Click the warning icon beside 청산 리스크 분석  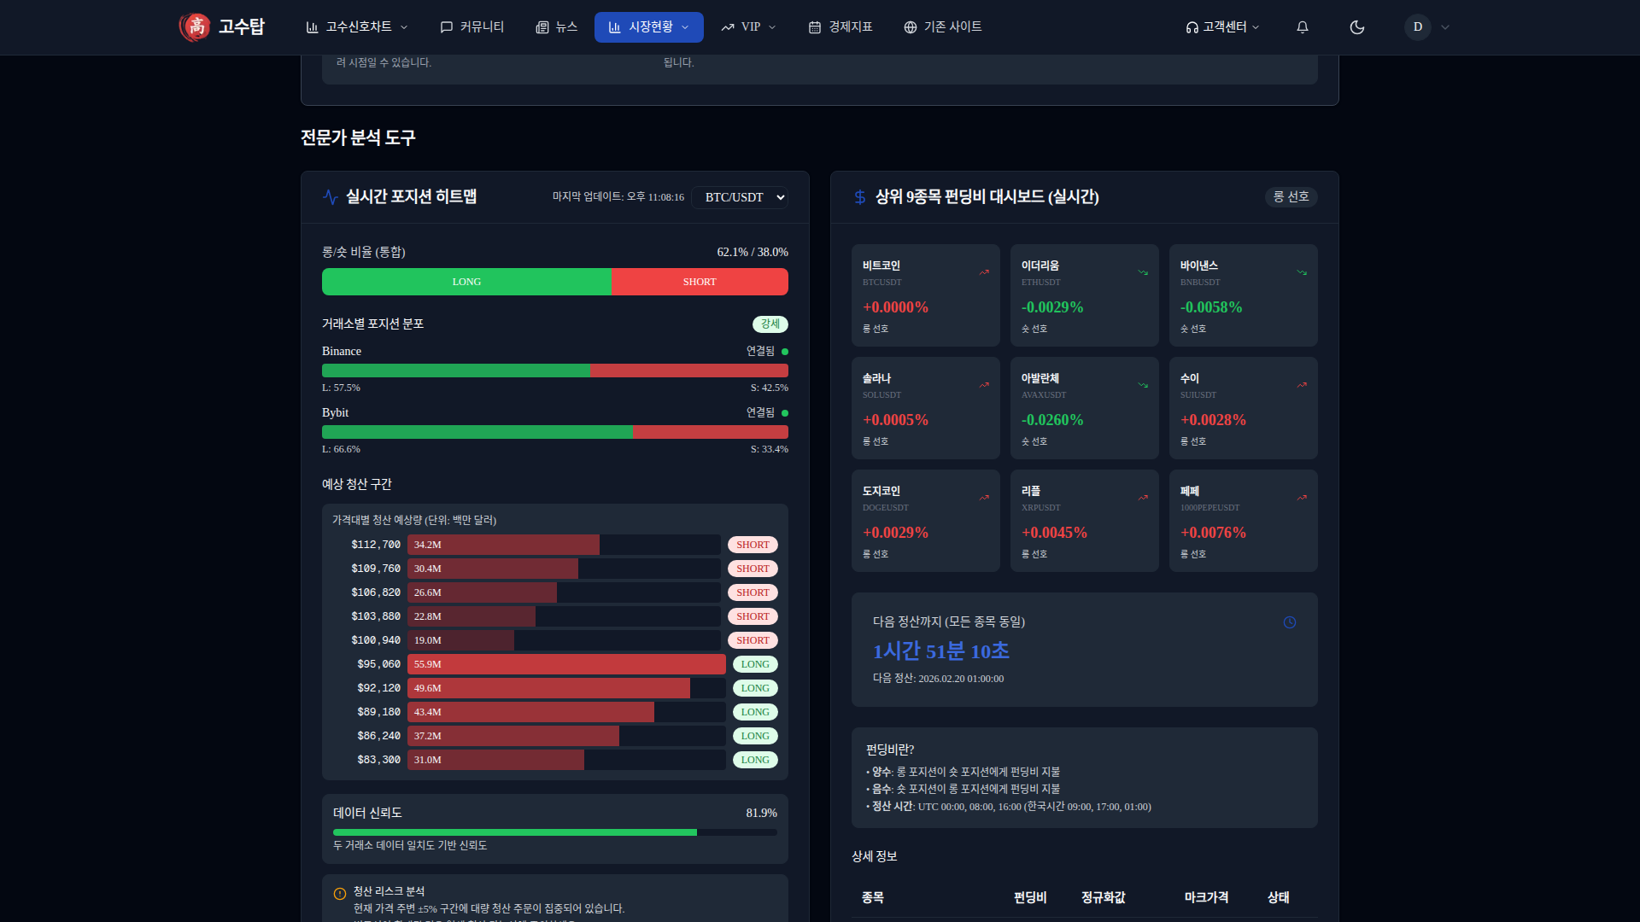coord(339,894)
